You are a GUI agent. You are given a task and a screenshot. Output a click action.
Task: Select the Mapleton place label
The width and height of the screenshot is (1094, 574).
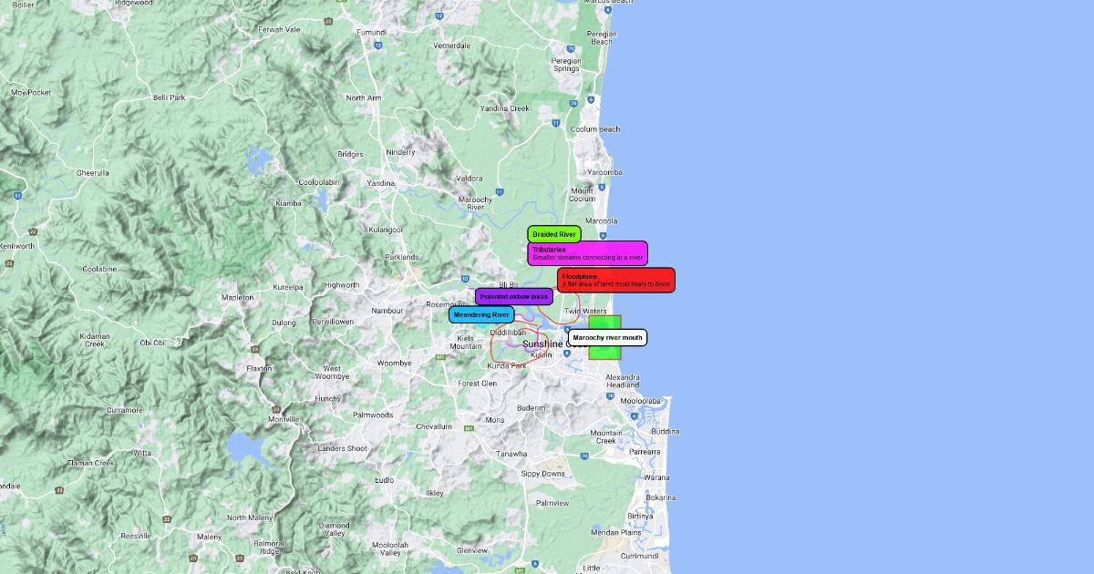[238, 297]
